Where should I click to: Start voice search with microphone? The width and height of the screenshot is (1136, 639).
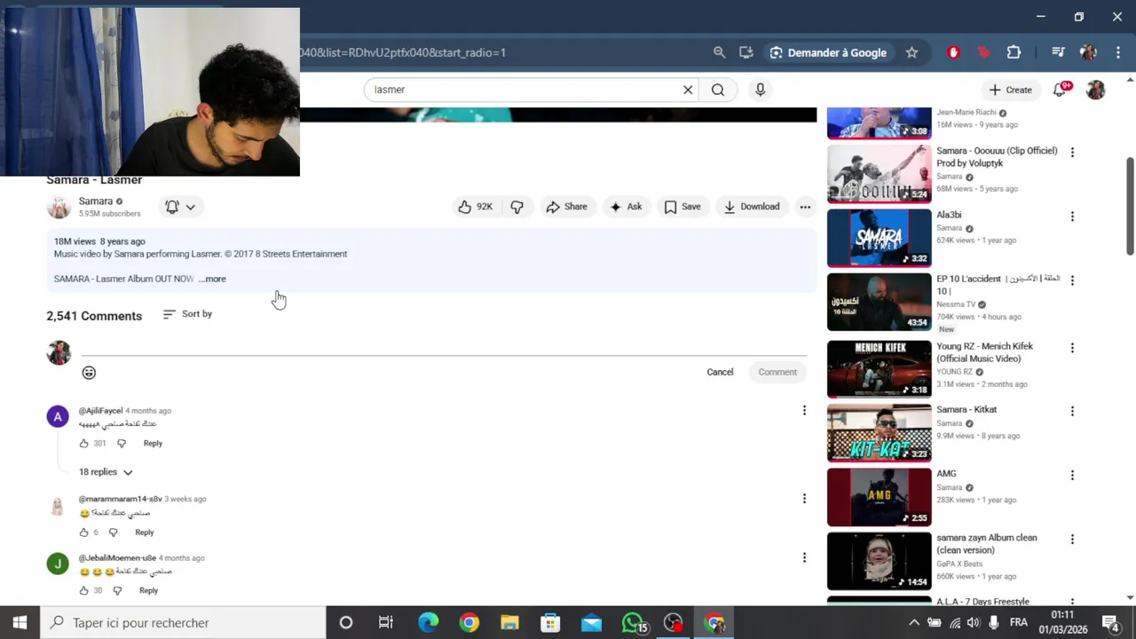[760, 90]
